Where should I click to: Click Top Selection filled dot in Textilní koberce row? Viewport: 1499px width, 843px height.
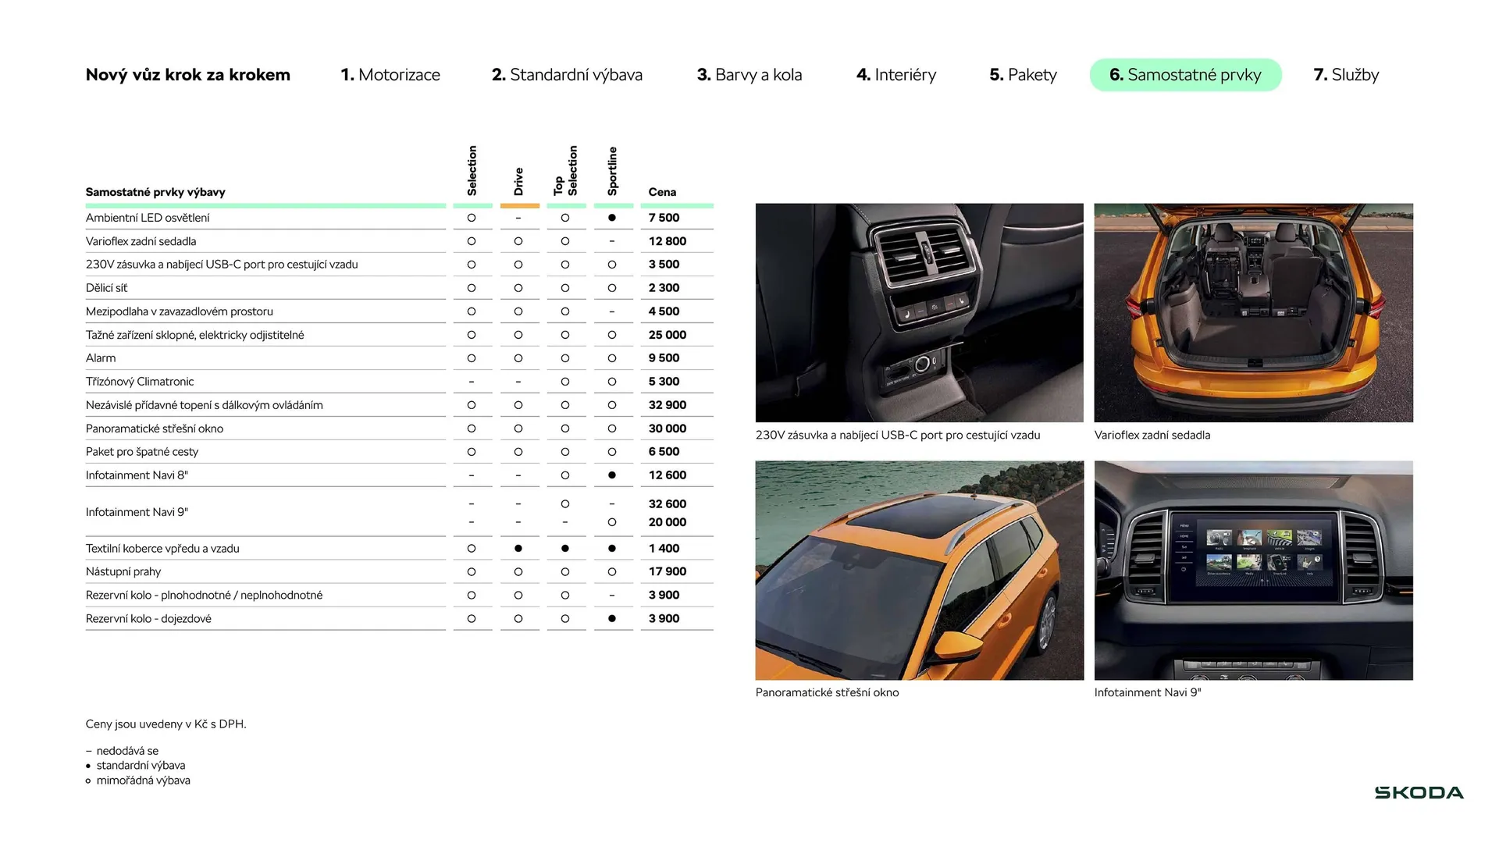coord(565,549)
